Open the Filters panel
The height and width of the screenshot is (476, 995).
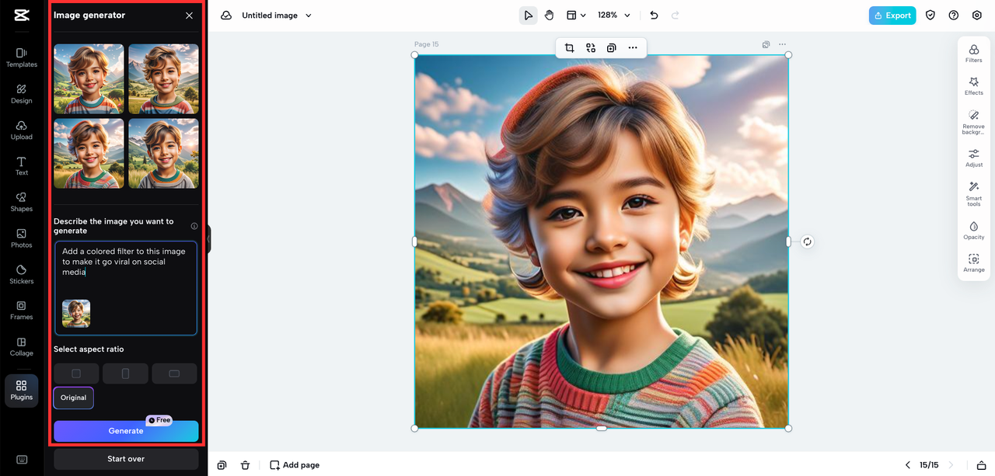pyautogui.click(x=973, y=53)
